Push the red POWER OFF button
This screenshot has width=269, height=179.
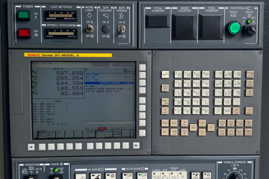[x=24, y=33]
